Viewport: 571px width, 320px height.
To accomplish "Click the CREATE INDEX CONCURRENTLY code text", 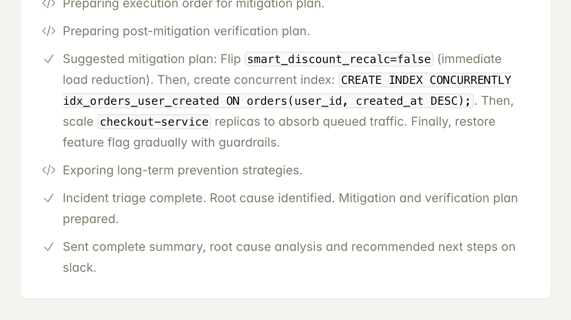I will pyautogui.click(x=426, y=80).
